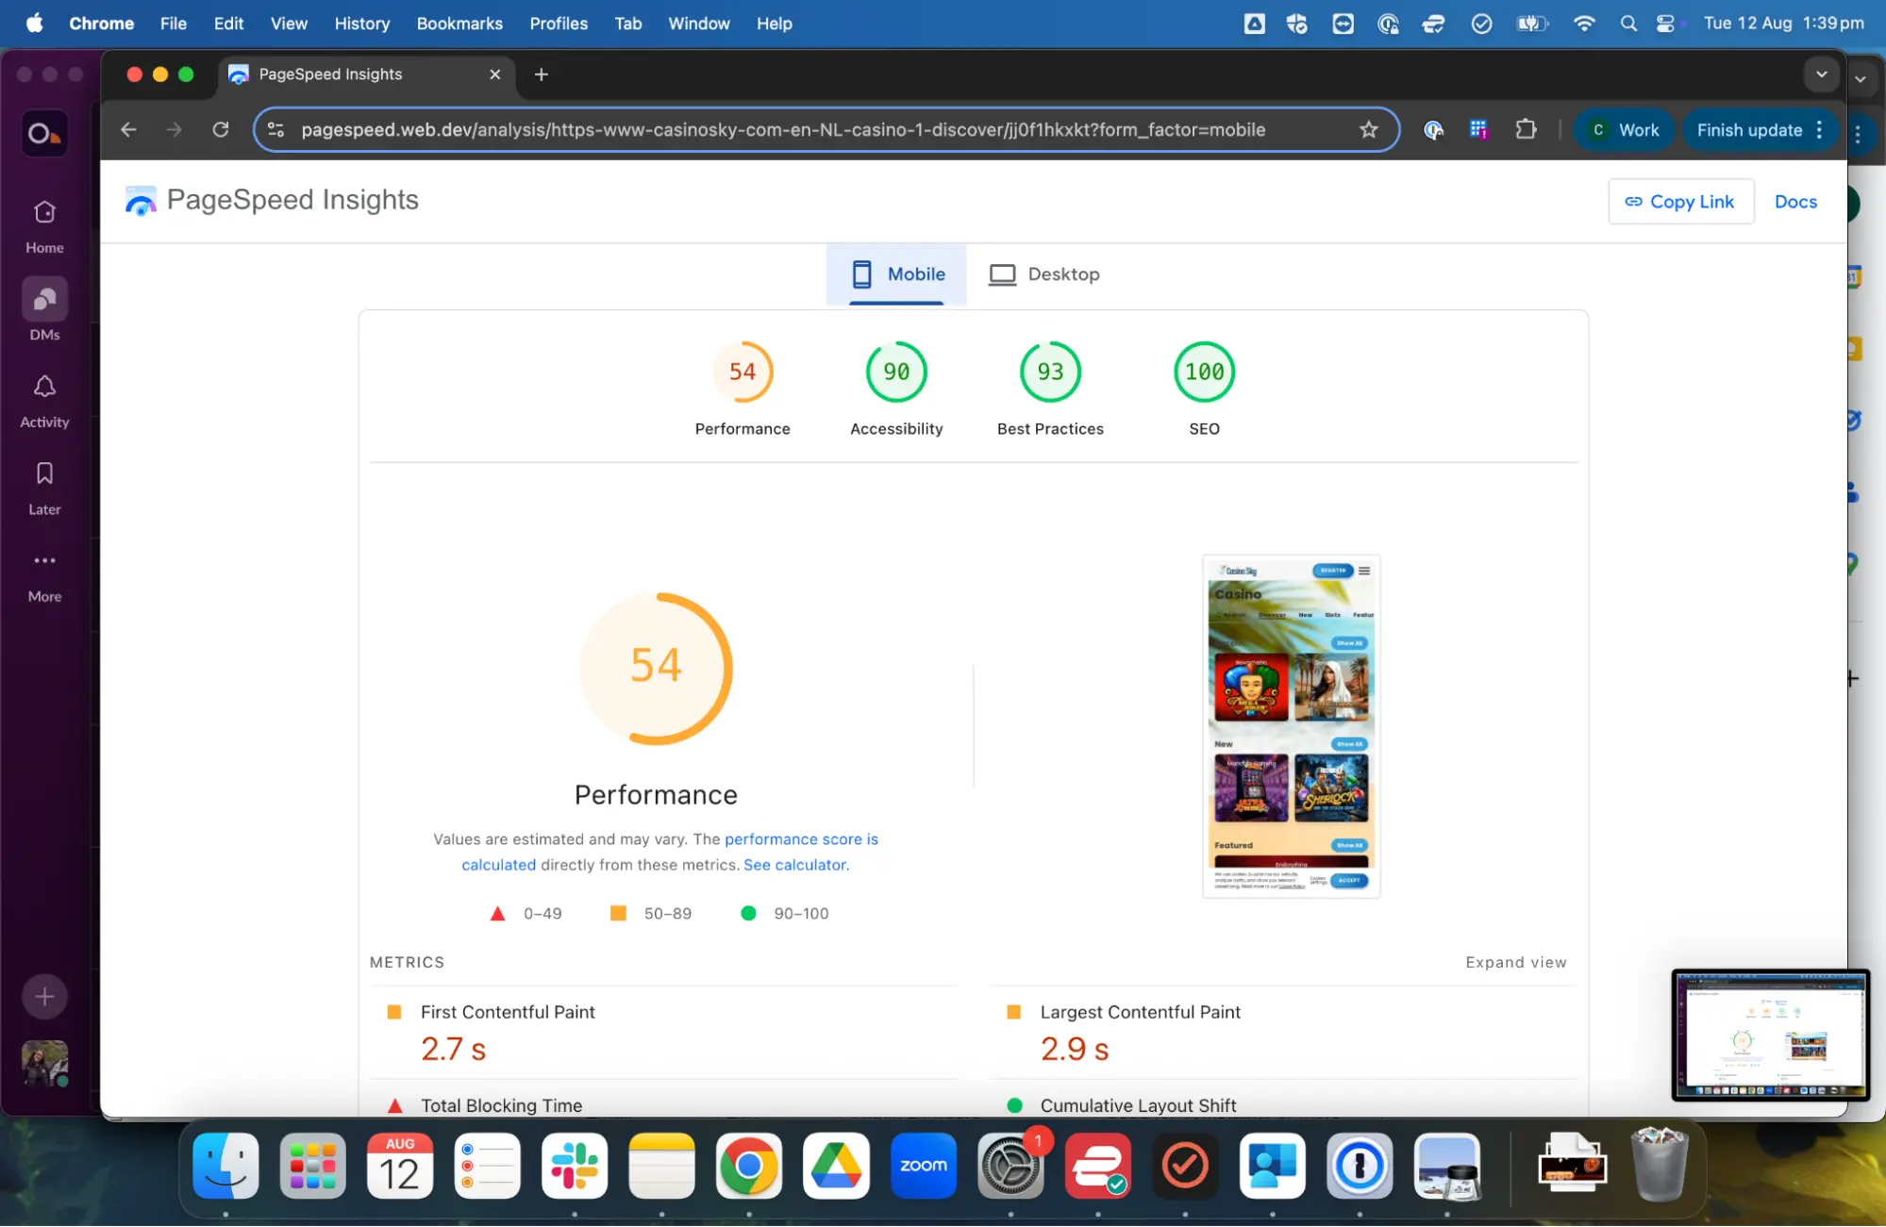Image resolution: width=1886 pixels, height=1227 pixels.
Task: Open the History menu
Action: click(361, 24)
